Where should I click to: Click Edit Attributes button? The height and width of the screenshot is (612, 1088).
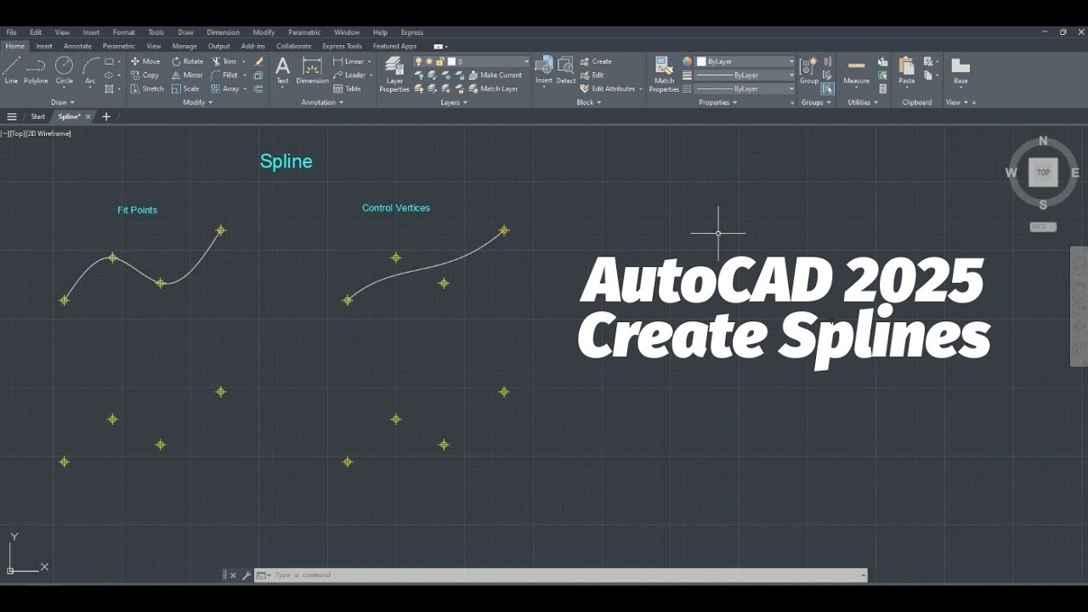[608, 88]
